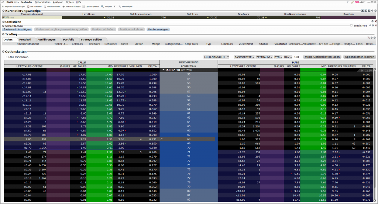Open the LISTENANSICHT dropdown
Image resolution: width=378 pixels, height=204 pixels.
tap(216, 57)
